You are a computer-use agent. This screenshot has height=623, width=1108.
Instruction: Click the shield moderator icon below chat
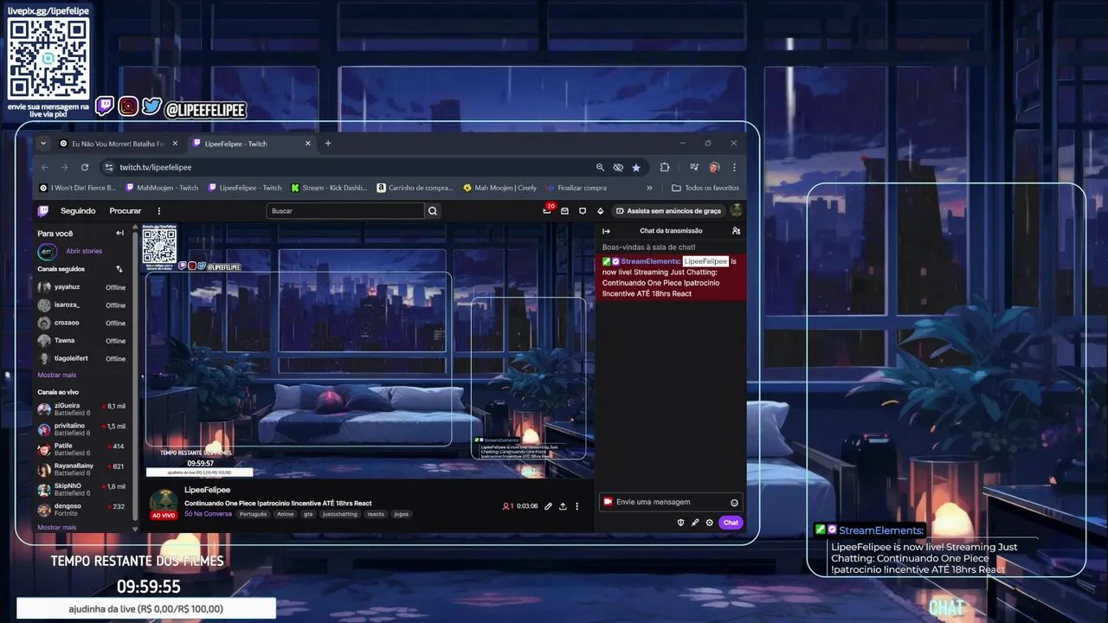click(680, 523)
